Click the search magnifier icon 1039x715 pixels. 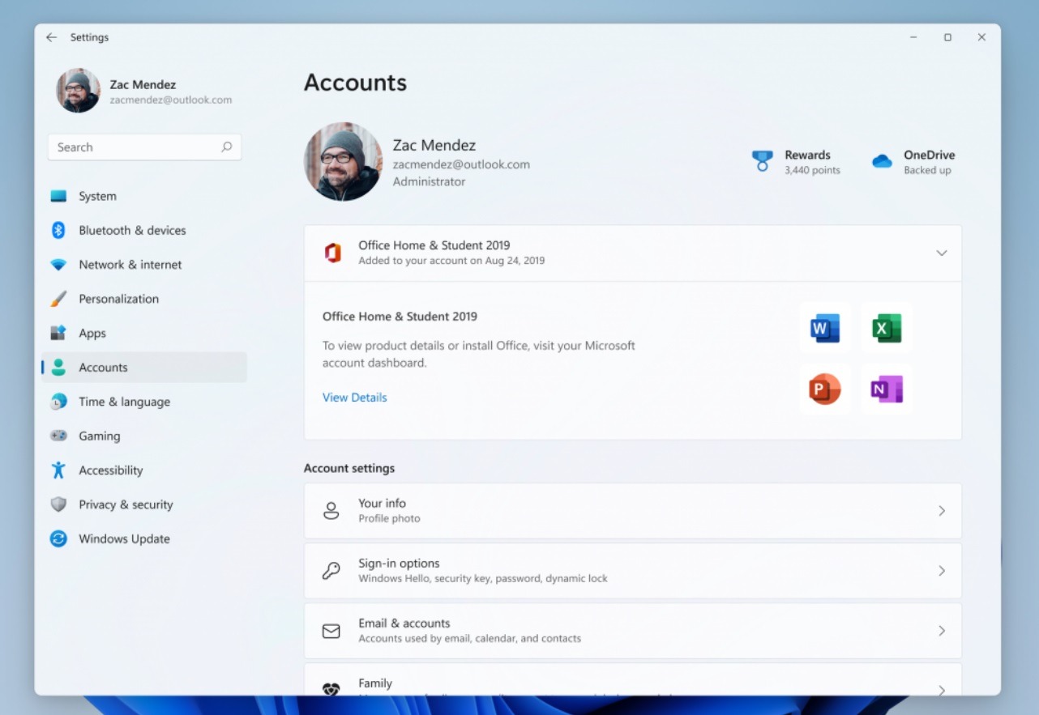click(x=226, y=147)
